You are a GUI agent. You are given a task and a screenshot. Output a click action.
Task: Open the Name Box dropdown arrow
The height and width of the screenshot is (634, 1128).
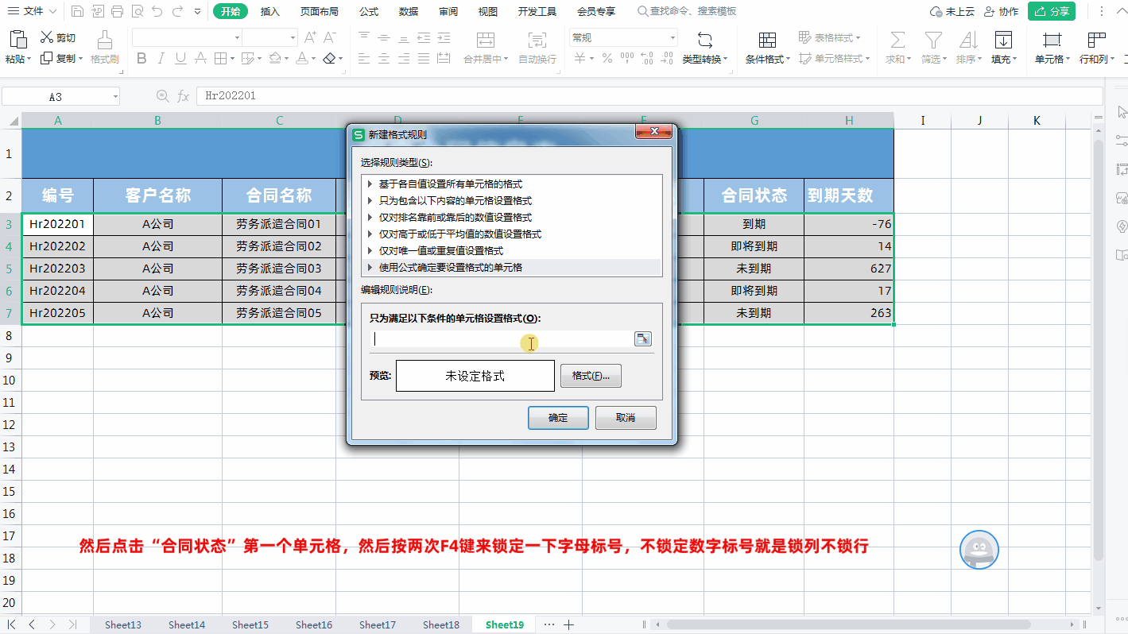tap(115, 96)
